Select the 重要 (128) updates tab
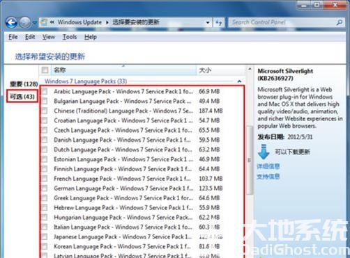 pos(24,84)
